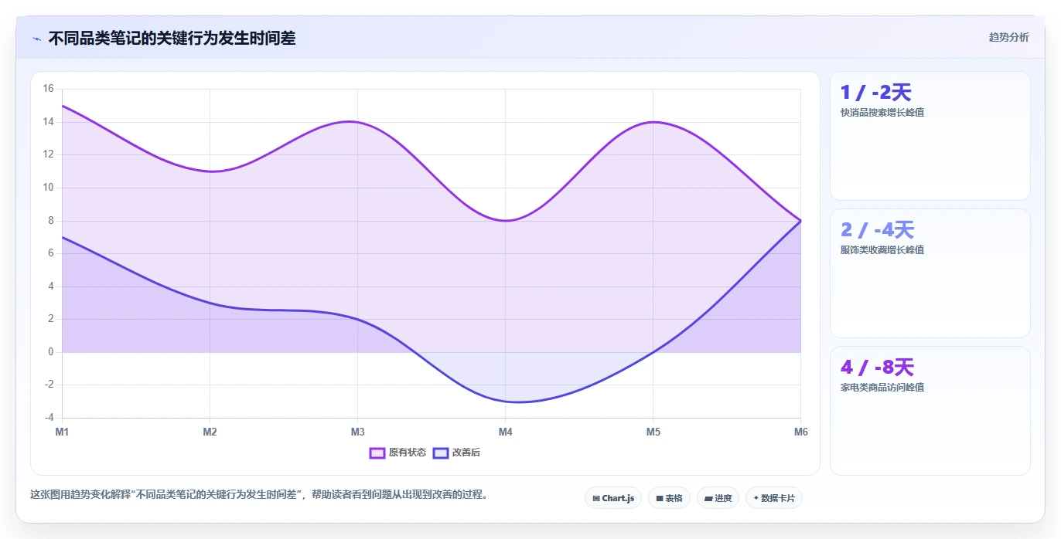Screen dimensions: 1061x539
Task: Click the M4 axis label
Action: 505,432
